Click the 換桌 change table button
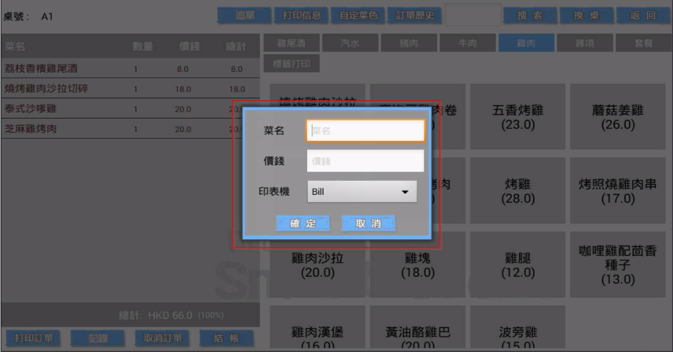Image resolution: width=673 pixels, height=352 pixels. (587, 16)
